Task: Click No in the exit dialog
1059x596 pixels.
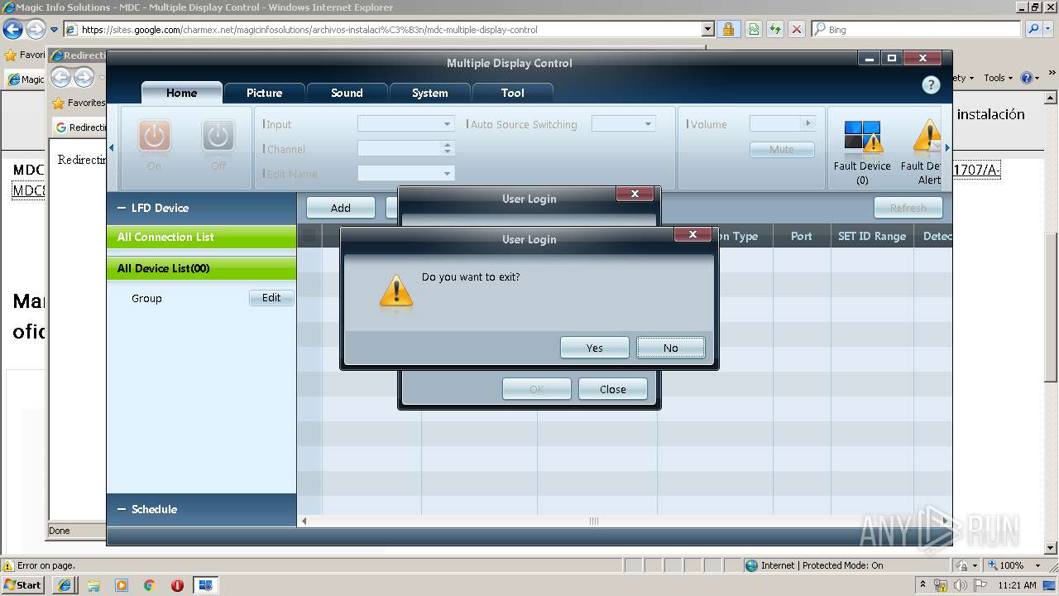Action: click(671, 348)
